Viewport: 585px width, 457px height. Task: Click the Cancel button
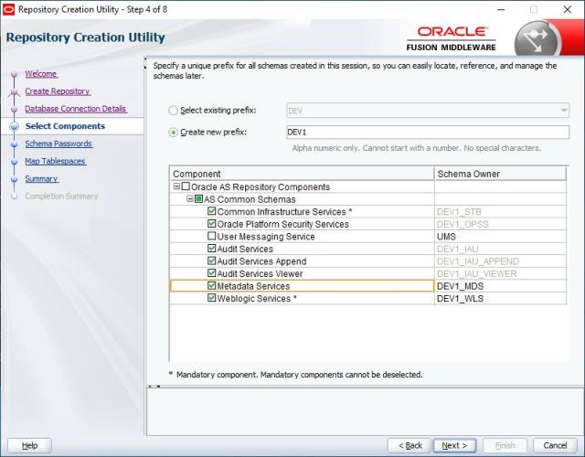pos(555,445)
